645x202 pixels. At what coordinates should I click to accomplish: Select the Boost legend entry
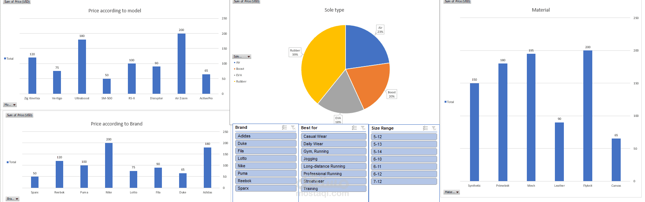239,69
